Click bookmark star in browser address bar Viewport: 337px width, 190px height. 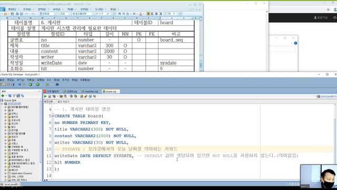(x=328, y=9)
